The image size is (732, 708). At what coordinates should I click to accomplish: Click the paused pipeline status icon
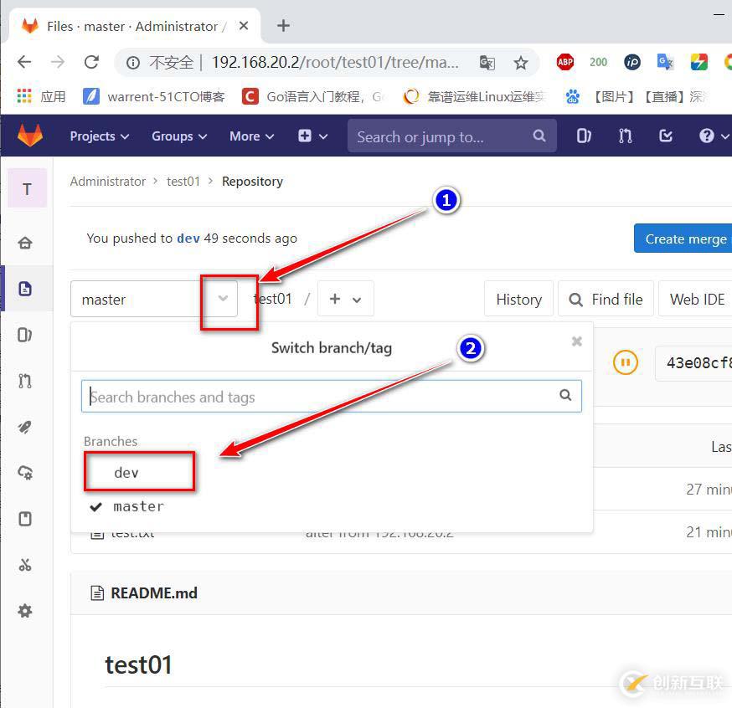[625, 362]
